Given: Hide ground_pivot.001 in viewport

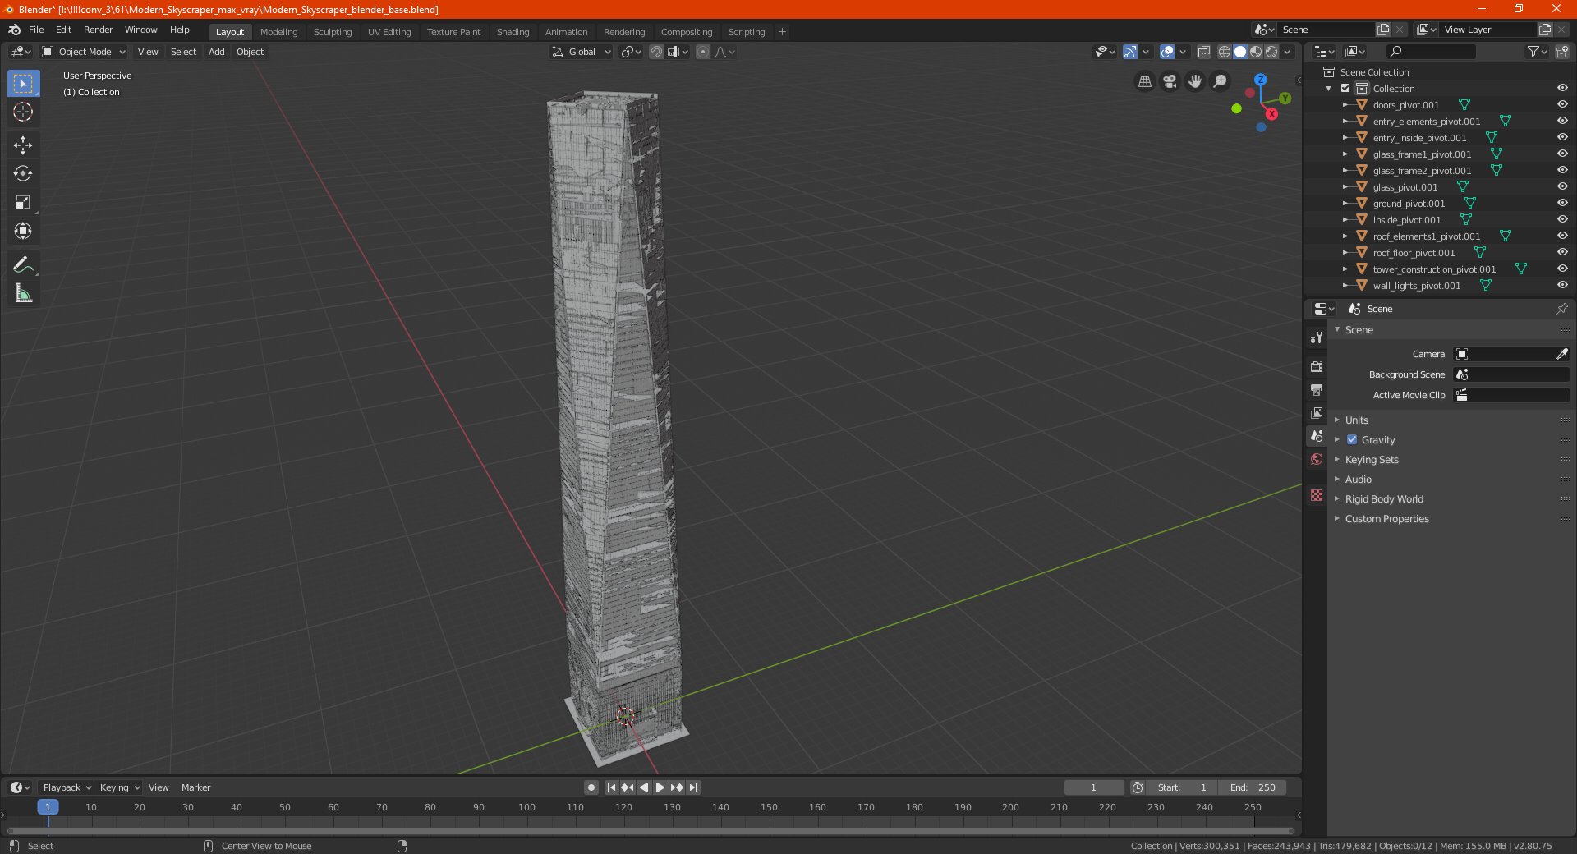Looking at the screenshot, I should click(x=1562, y=204).
